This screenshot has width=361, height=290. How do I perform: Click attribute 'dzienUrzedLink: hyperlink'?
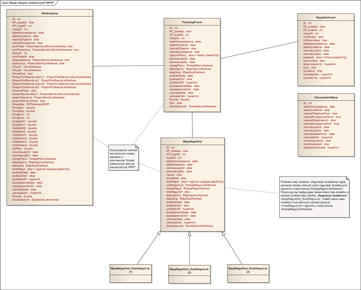coord(320,64)
